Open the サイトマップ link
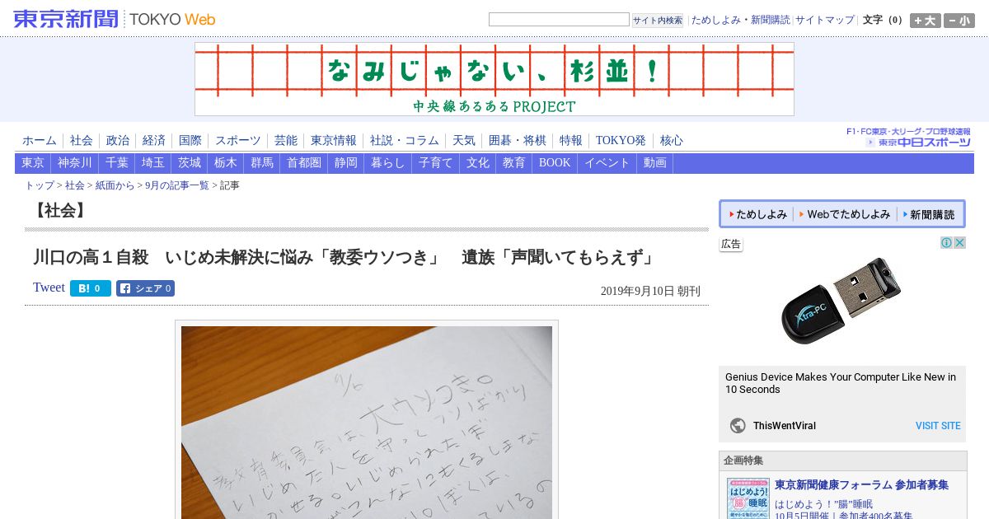Viewport: 989px width, 519px height. (825, 20)
